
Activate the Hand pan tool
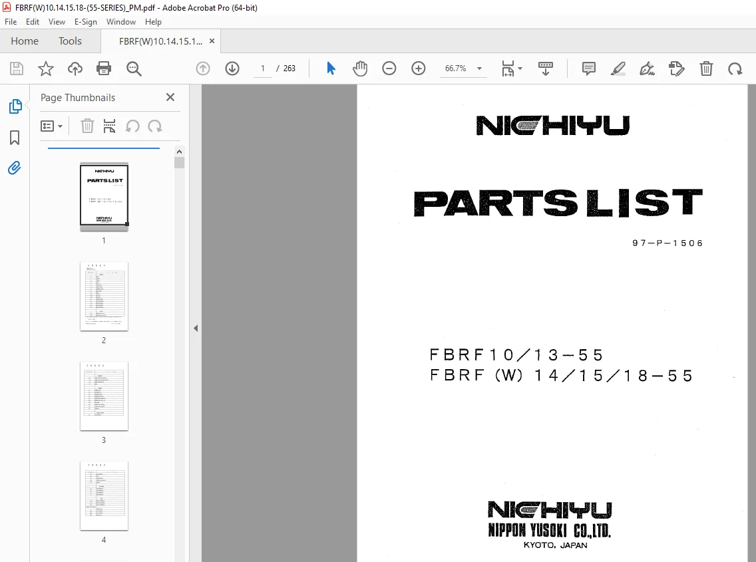click(x=359, y=69)
